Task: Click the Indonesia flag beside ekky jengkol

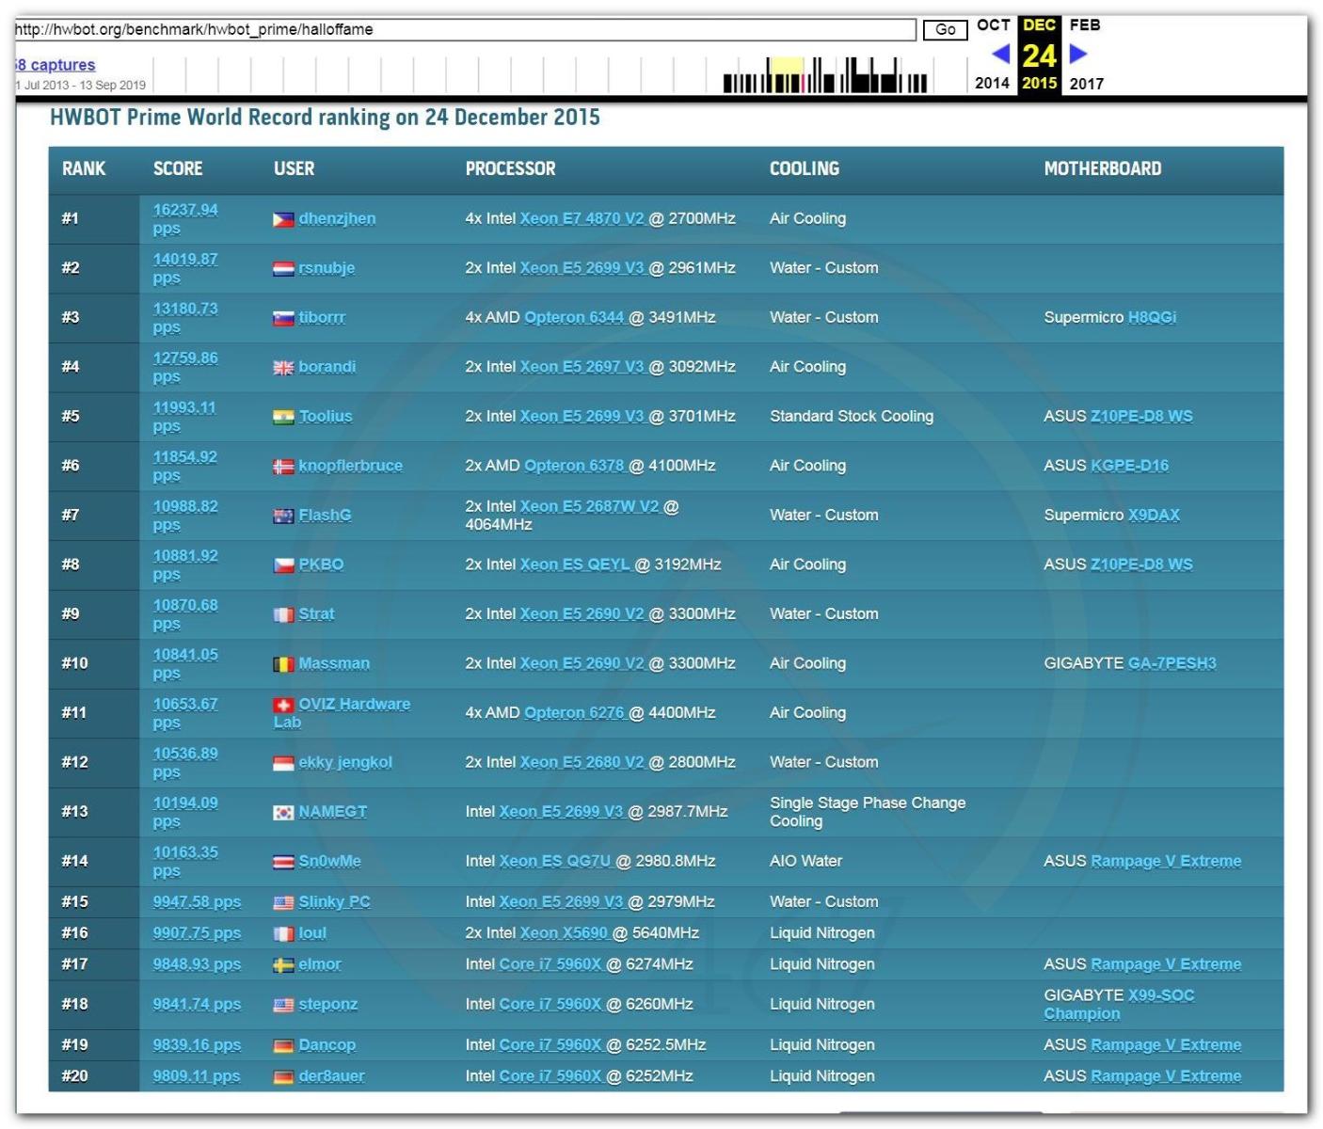Action: (x=283, y=763)
